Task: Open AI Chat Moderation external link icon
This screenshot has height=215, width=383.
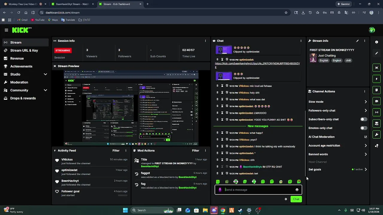Action: point(366,137)
